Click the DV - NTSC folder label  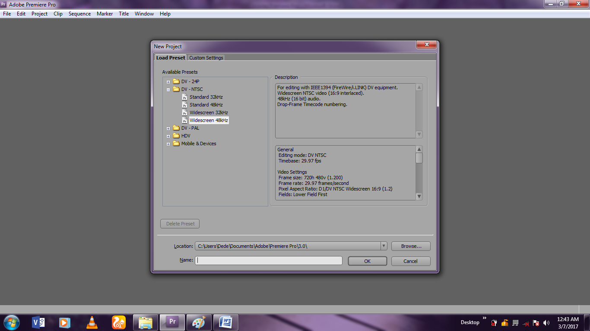(x=192, y=89)
